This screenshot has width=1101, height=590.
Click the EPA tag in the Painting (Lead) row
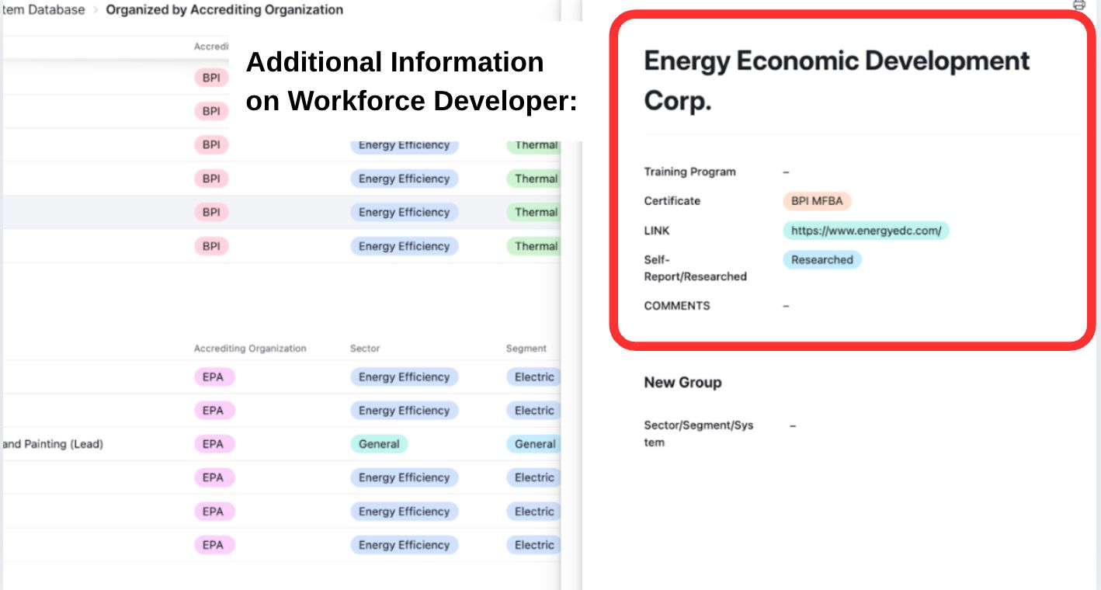point(214,444)
